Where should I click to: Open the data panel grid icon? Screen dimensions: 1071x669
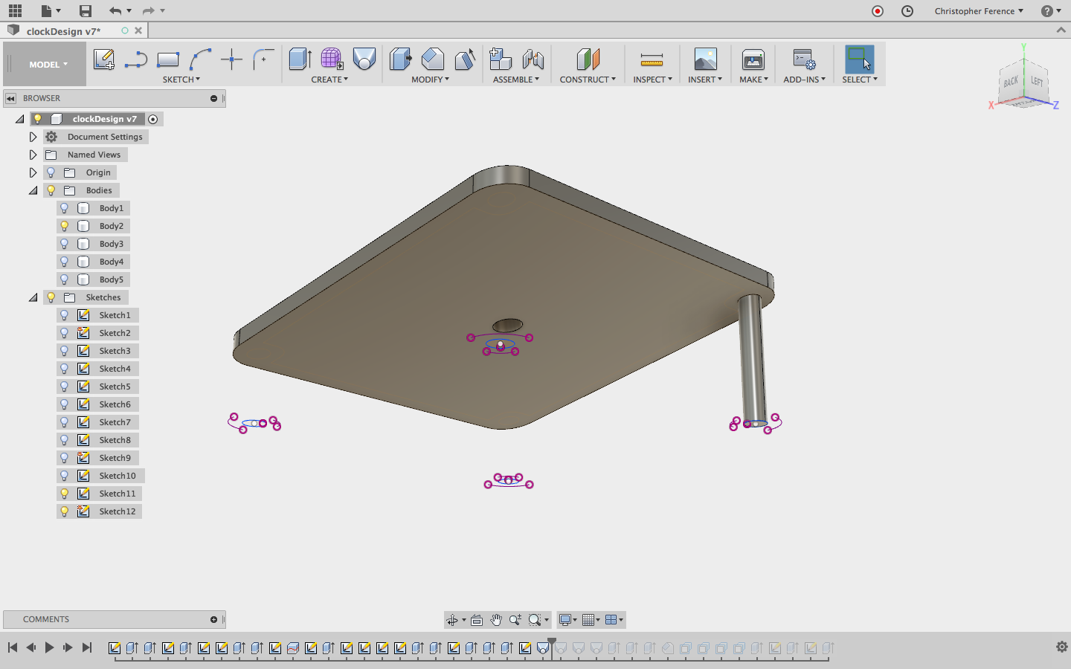[15, 10]
